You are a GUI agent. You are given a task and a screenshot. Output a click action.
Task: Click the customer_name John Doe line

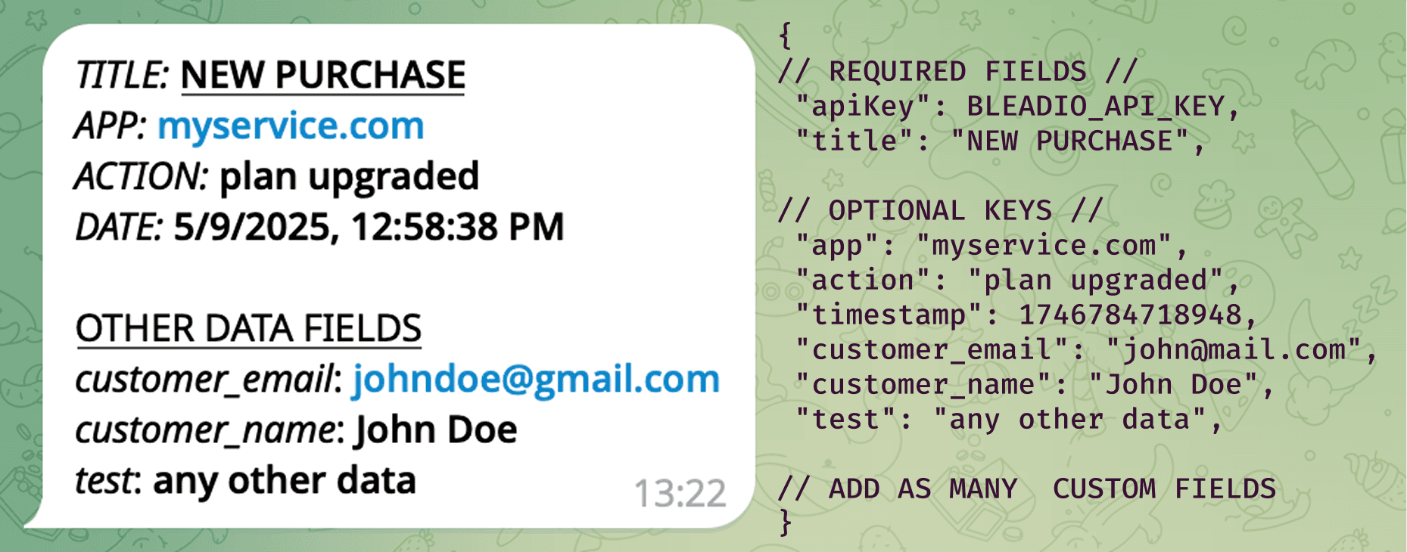[296, 430]
